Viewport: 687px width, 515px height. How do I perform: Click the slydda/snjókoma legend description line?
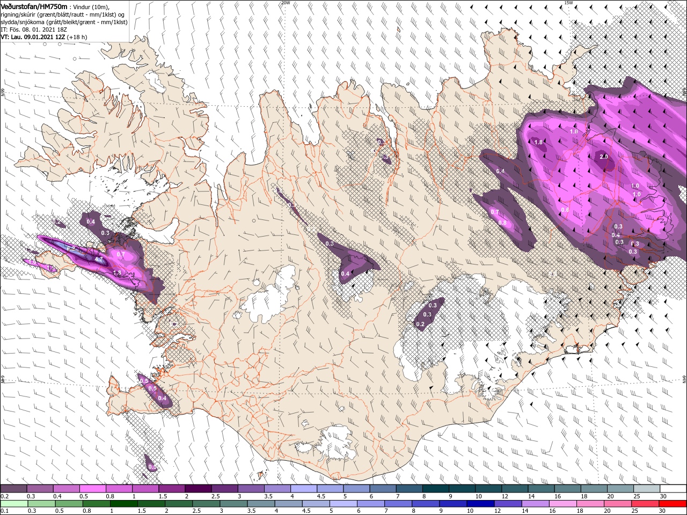(64, 21)
